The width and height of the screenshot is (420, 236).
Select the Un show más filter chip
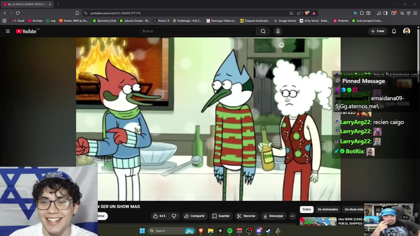354,209
